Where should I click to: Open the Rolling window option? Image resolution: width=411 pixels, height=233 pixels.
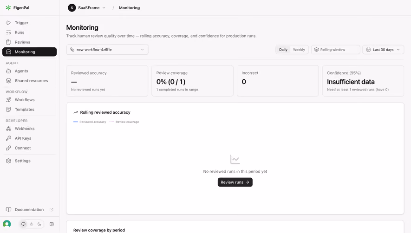pos(335,50)
